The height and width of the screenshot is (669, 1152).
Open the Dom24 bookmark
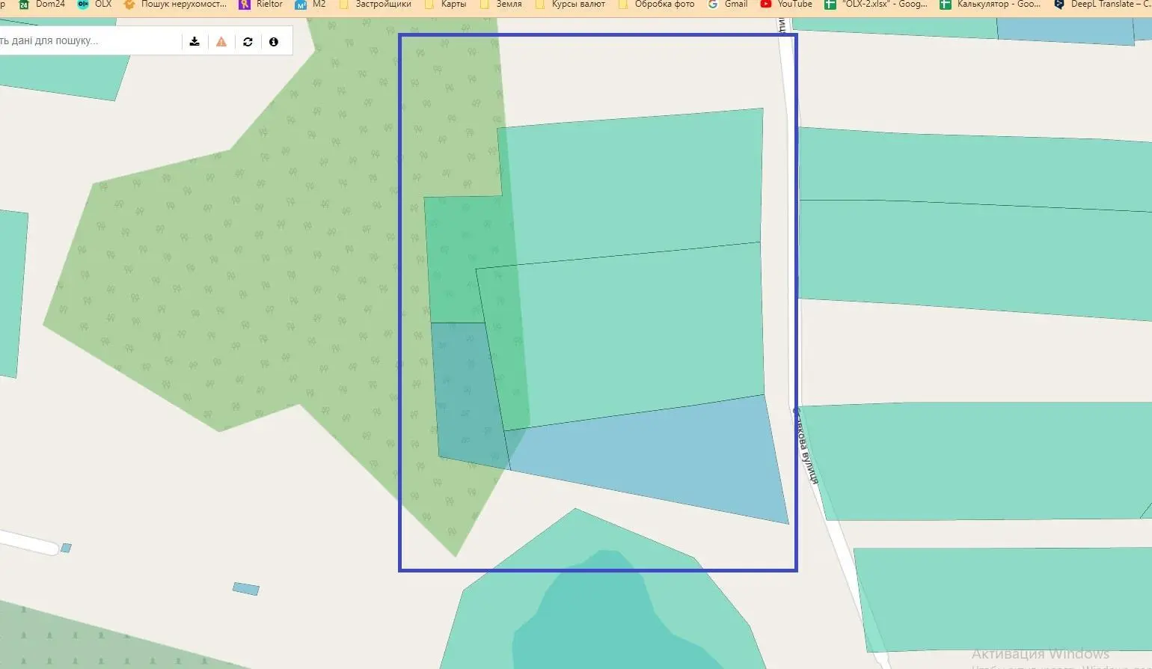[43, 4]
